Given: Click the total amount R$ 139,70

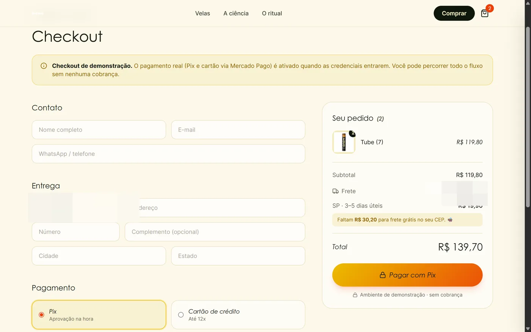Looking at the screenshot, I should 460,247.
